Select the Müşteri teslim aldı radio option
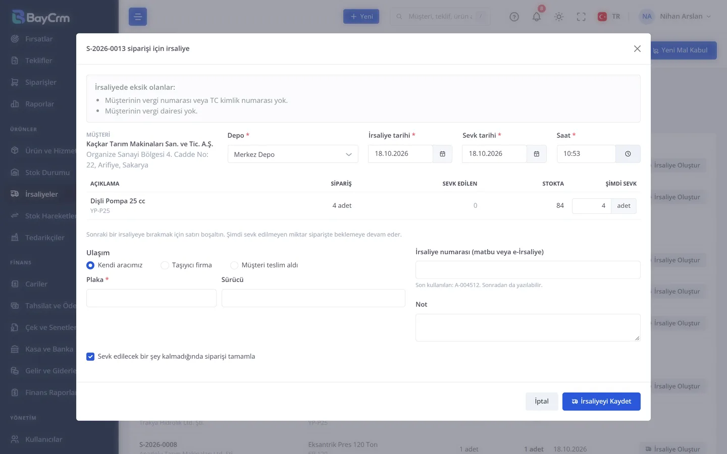 tap(234, 265)
